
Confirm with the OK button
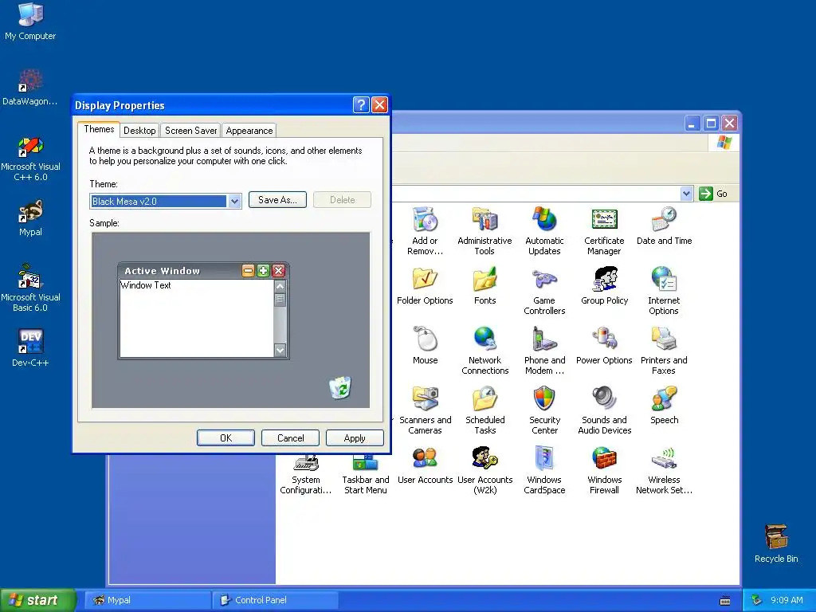(x=226, y=438)
